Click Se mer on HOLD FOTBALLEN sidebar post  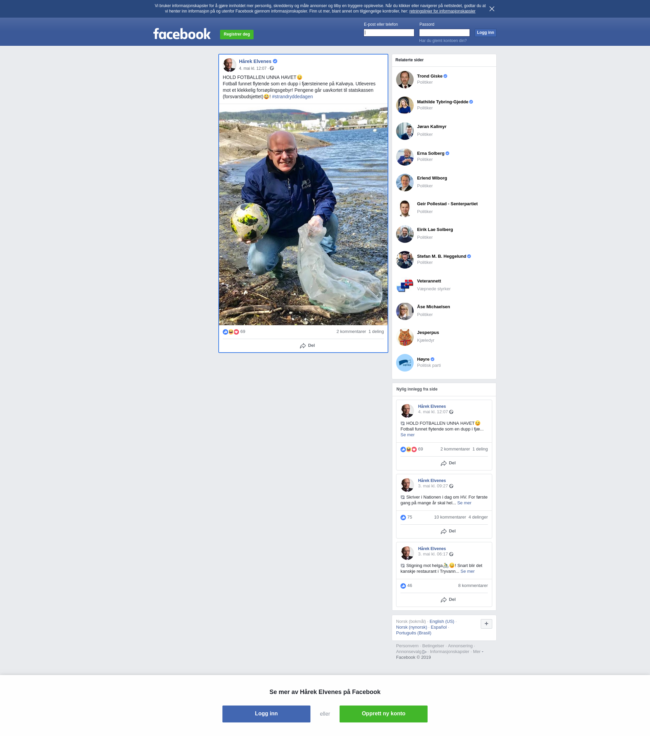tap(407, 435)
